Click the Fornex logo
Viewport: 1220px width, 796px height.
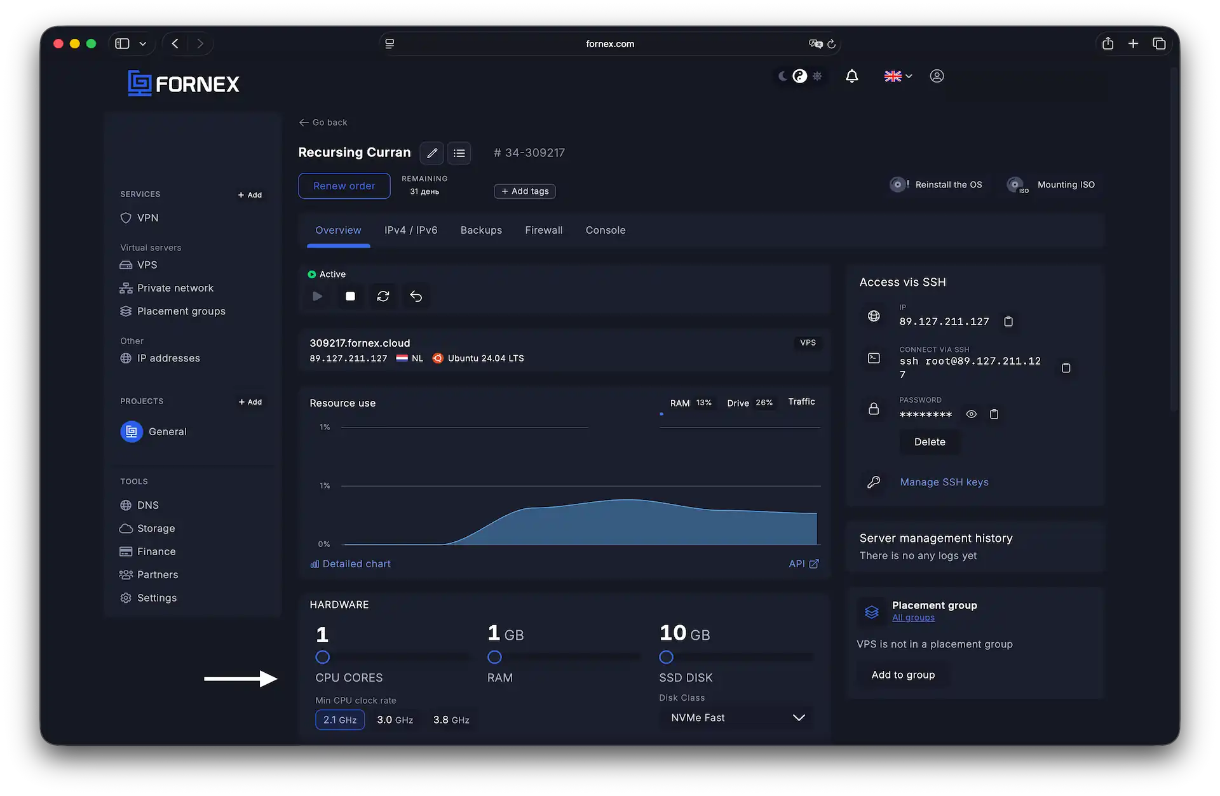183,83
